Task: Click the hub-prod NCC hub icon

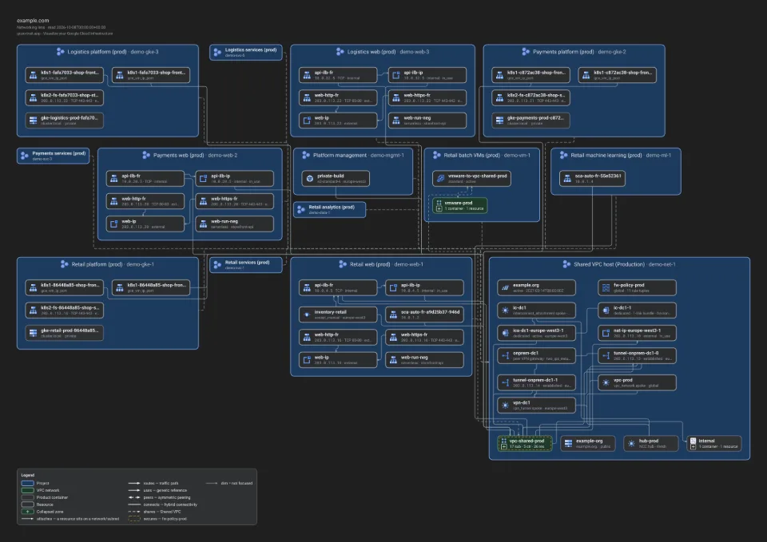Action: click(x=631, y=443)
